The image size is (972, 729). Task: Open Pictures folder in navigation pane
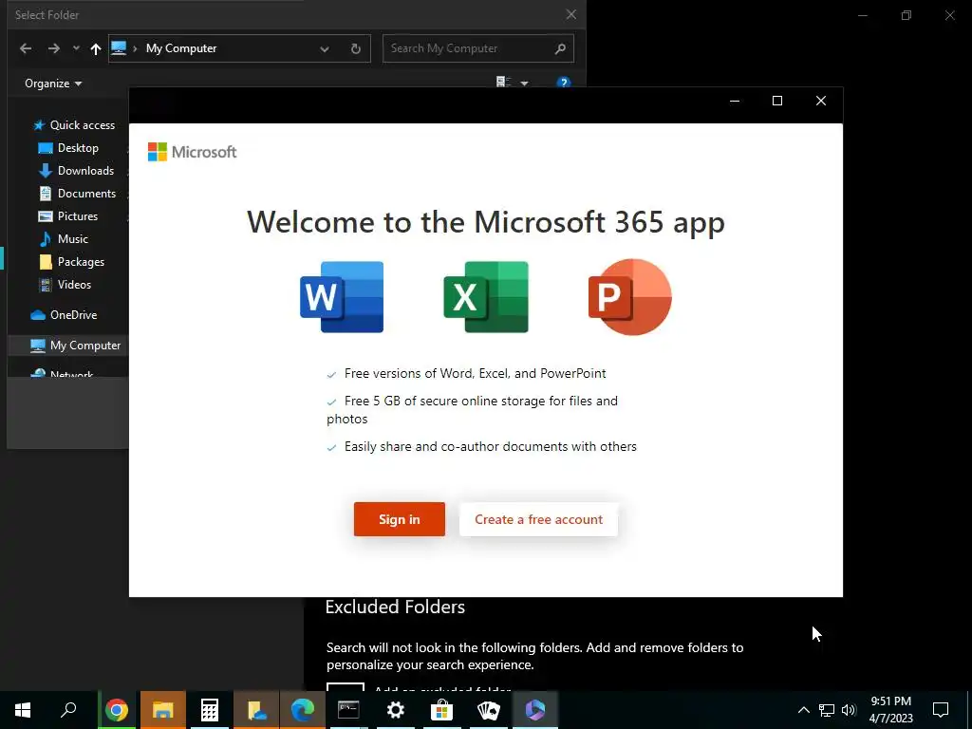(68, 216)
